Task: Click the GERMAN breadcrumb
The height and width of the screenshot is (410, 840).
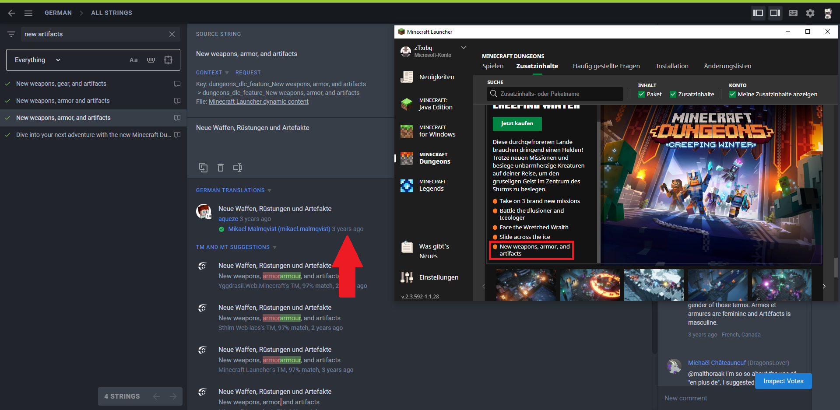Action: tap(58, 13)
